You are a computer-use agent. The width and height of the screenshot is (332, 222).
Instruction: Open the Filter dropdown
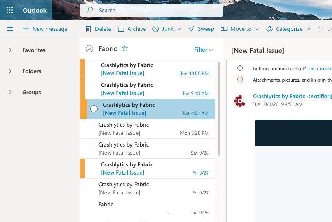coord(204,50)
